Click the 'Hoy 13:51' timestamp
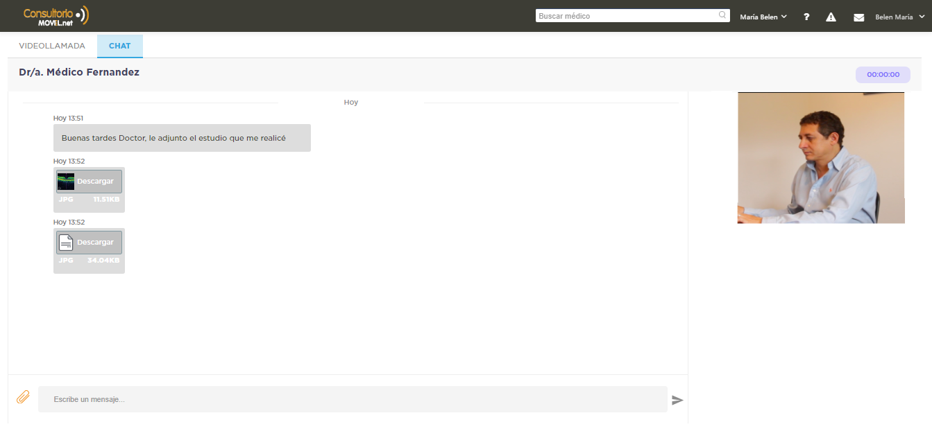The width and height of the screenshot is (932, 429). click(68, 119)
